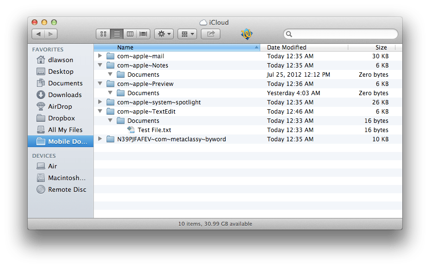Switch to Cover Flow view
The width and height of the screenshot is (430, 268).
pos(143,34)
